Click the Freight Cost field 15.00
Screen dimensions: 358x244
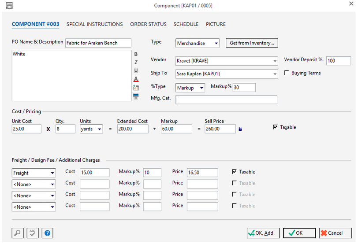94,173
